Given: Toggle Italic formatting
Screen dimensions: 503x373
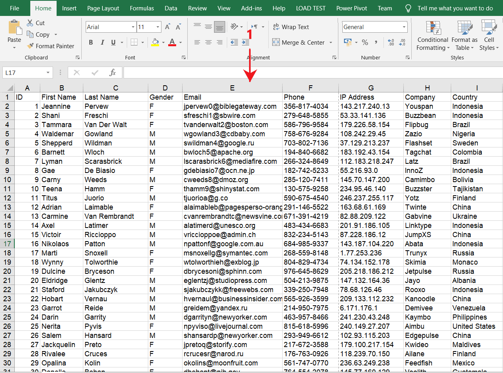Looking at the screenshot, I should [x=102, y=42].
